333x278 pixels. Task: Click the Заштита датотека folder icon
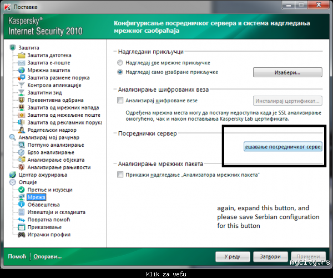pos(22,55)
